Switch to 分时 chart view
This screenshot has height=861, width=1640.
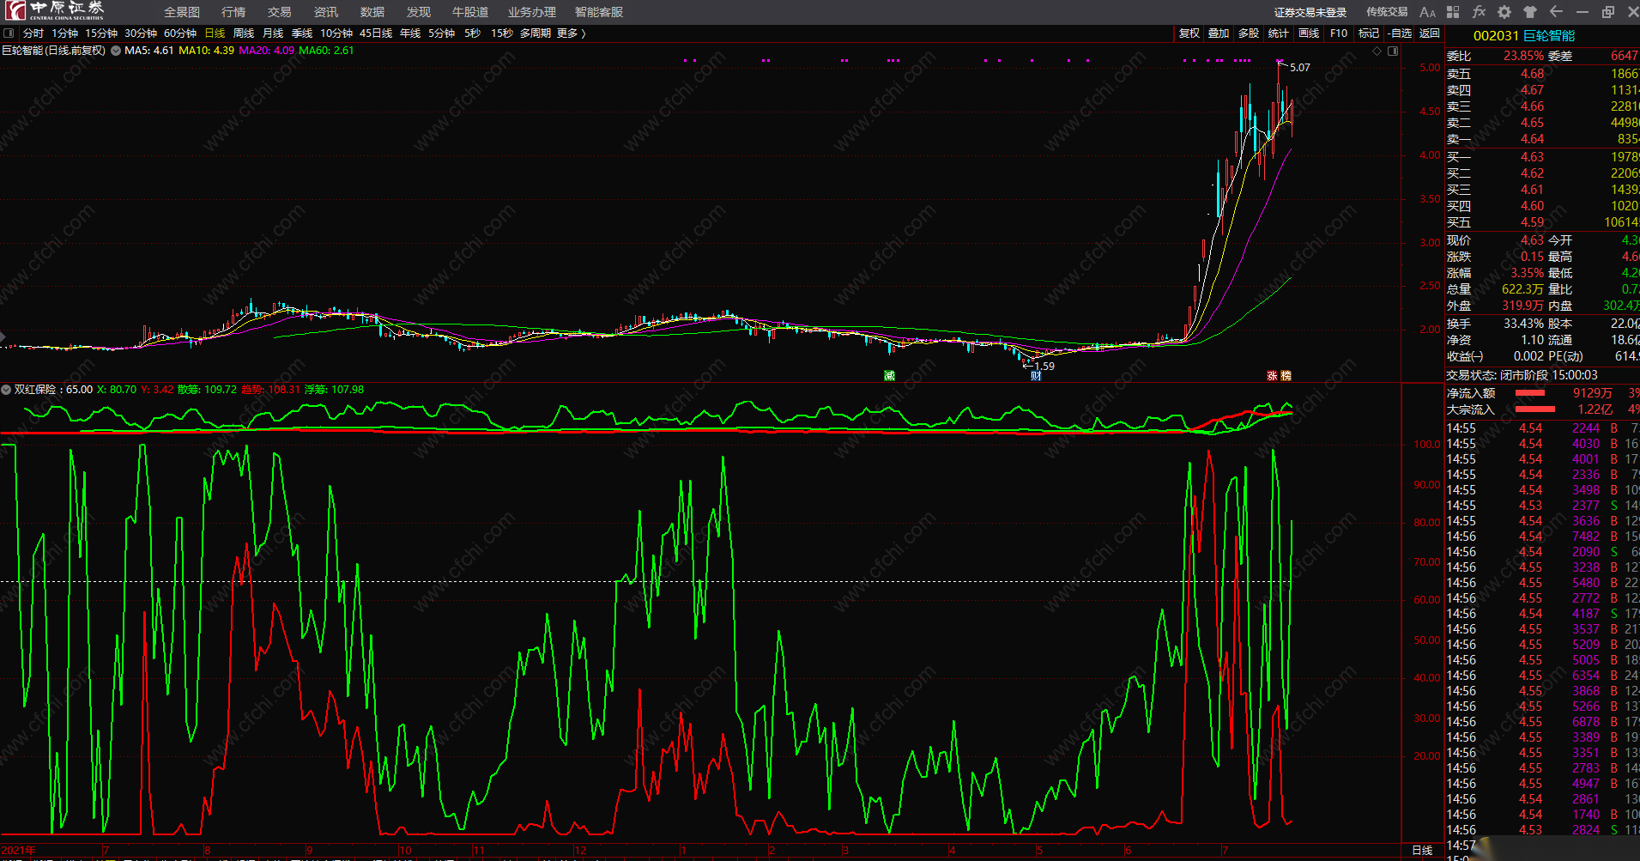(33, 33)
